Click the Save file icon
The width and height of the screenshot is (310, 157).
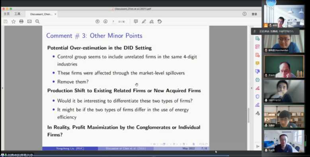coord(6,21)
